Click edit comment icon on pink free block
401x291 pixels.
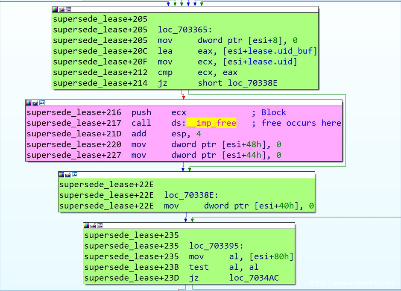tap(35, 103)
